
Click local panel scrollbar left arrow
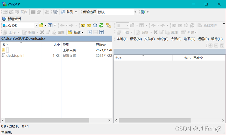3,120
